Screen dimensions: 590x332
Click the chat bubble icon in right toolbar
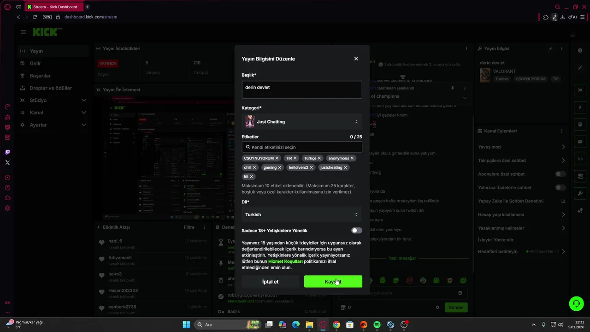[580, 142]
